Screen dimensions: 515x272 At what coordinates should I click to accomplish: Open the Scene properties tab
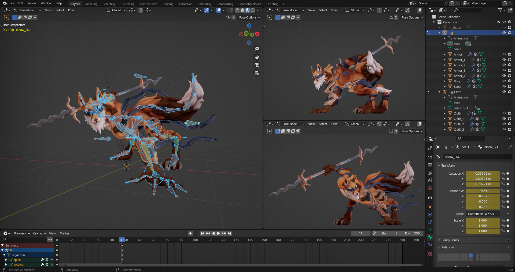[x=430, y=180]
